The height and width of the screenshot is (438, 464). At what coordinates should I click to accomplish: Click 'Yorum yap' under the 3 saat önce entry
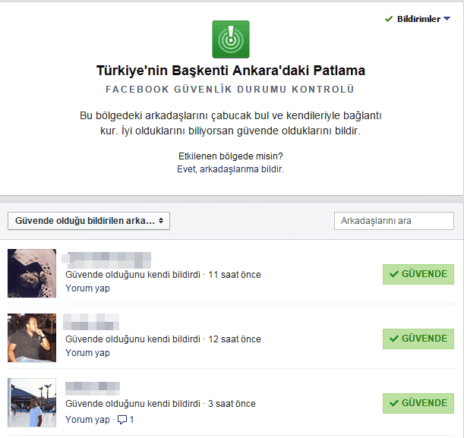coord(87,420)
